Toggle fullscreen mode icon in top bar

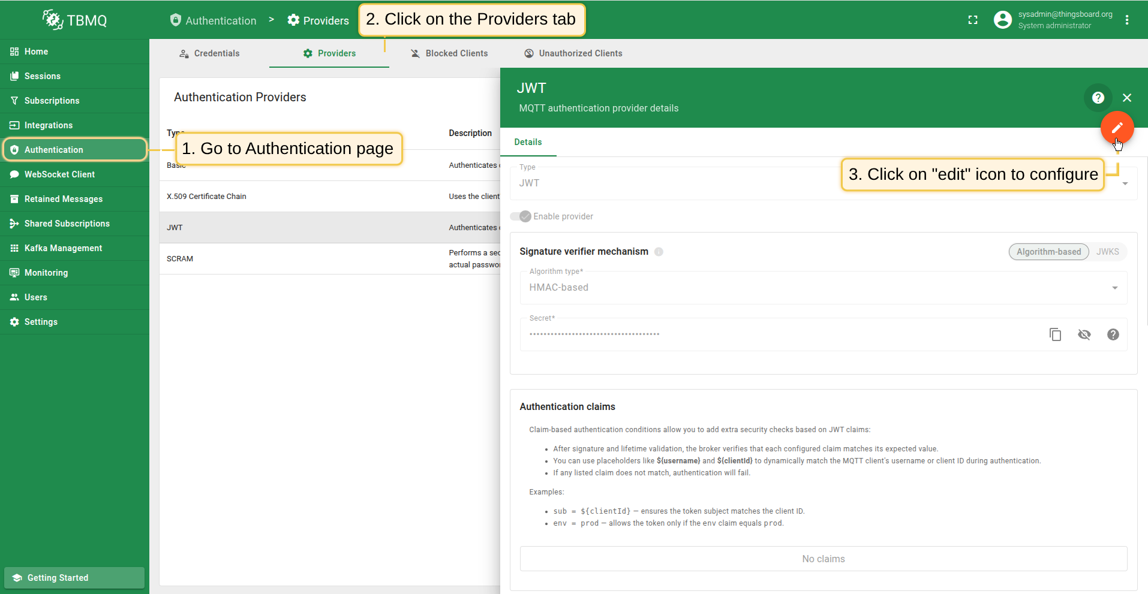pos(973,20)
